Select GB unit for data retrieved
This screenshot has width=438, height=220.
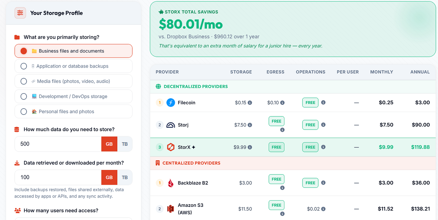click(x=109, y=177)
